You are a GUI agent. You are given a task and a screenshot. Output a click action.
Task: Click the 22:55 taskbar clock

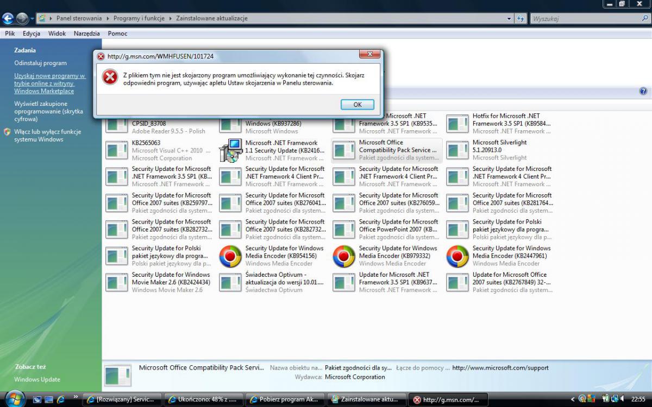click(x=638, y=399)
